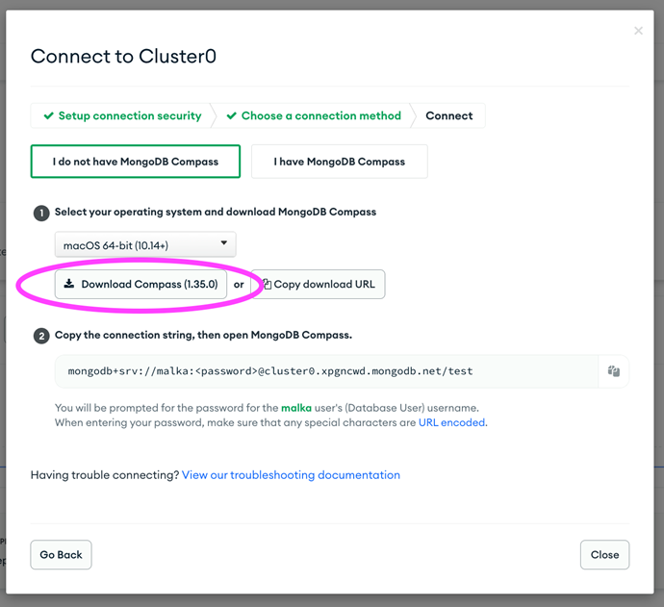Open the macOS 64-bit operating system dropdown
The height and width of the screenshot is (607, 664).
tap(145, 244)
